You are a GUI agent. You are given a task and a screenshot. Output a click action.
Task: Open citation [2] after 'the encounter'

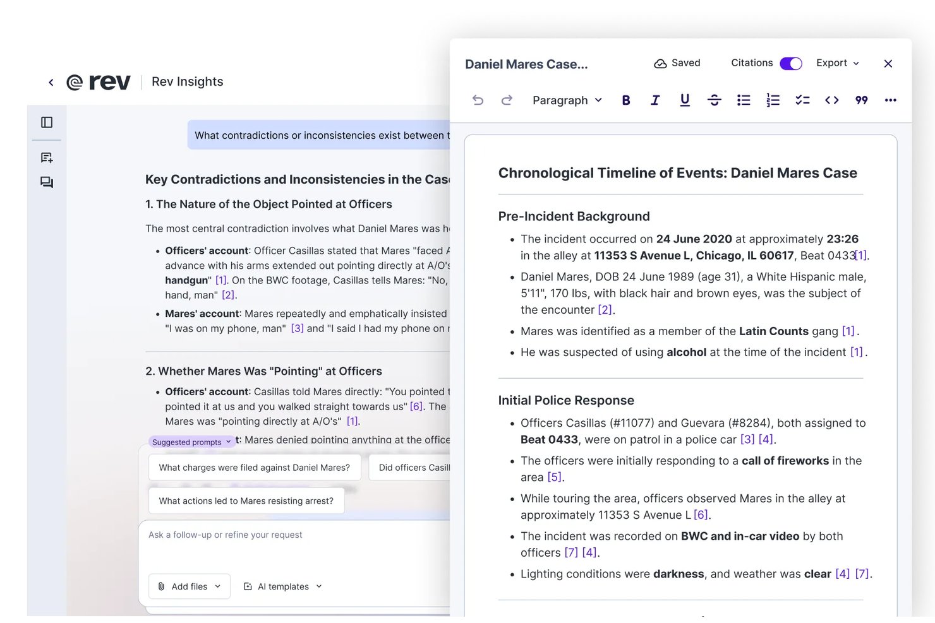click(605, 310)
